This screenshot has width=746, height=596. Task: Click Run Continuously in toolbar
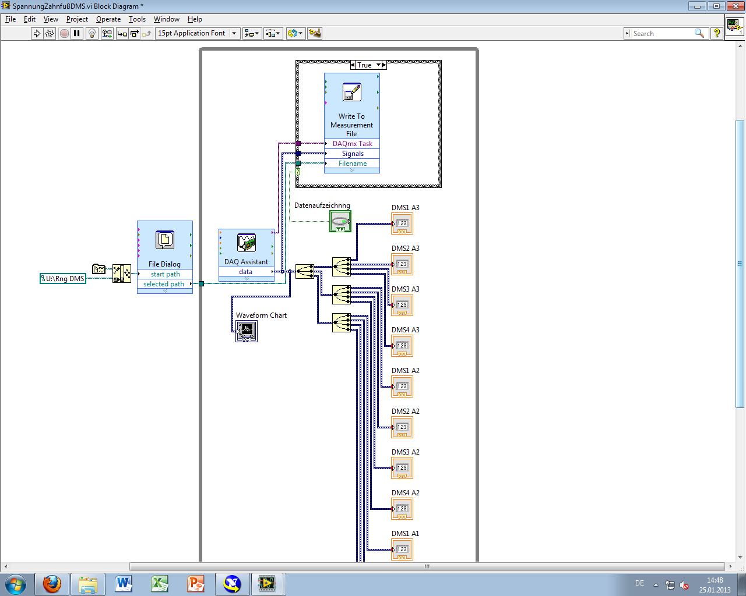click(x=50, y=34)
